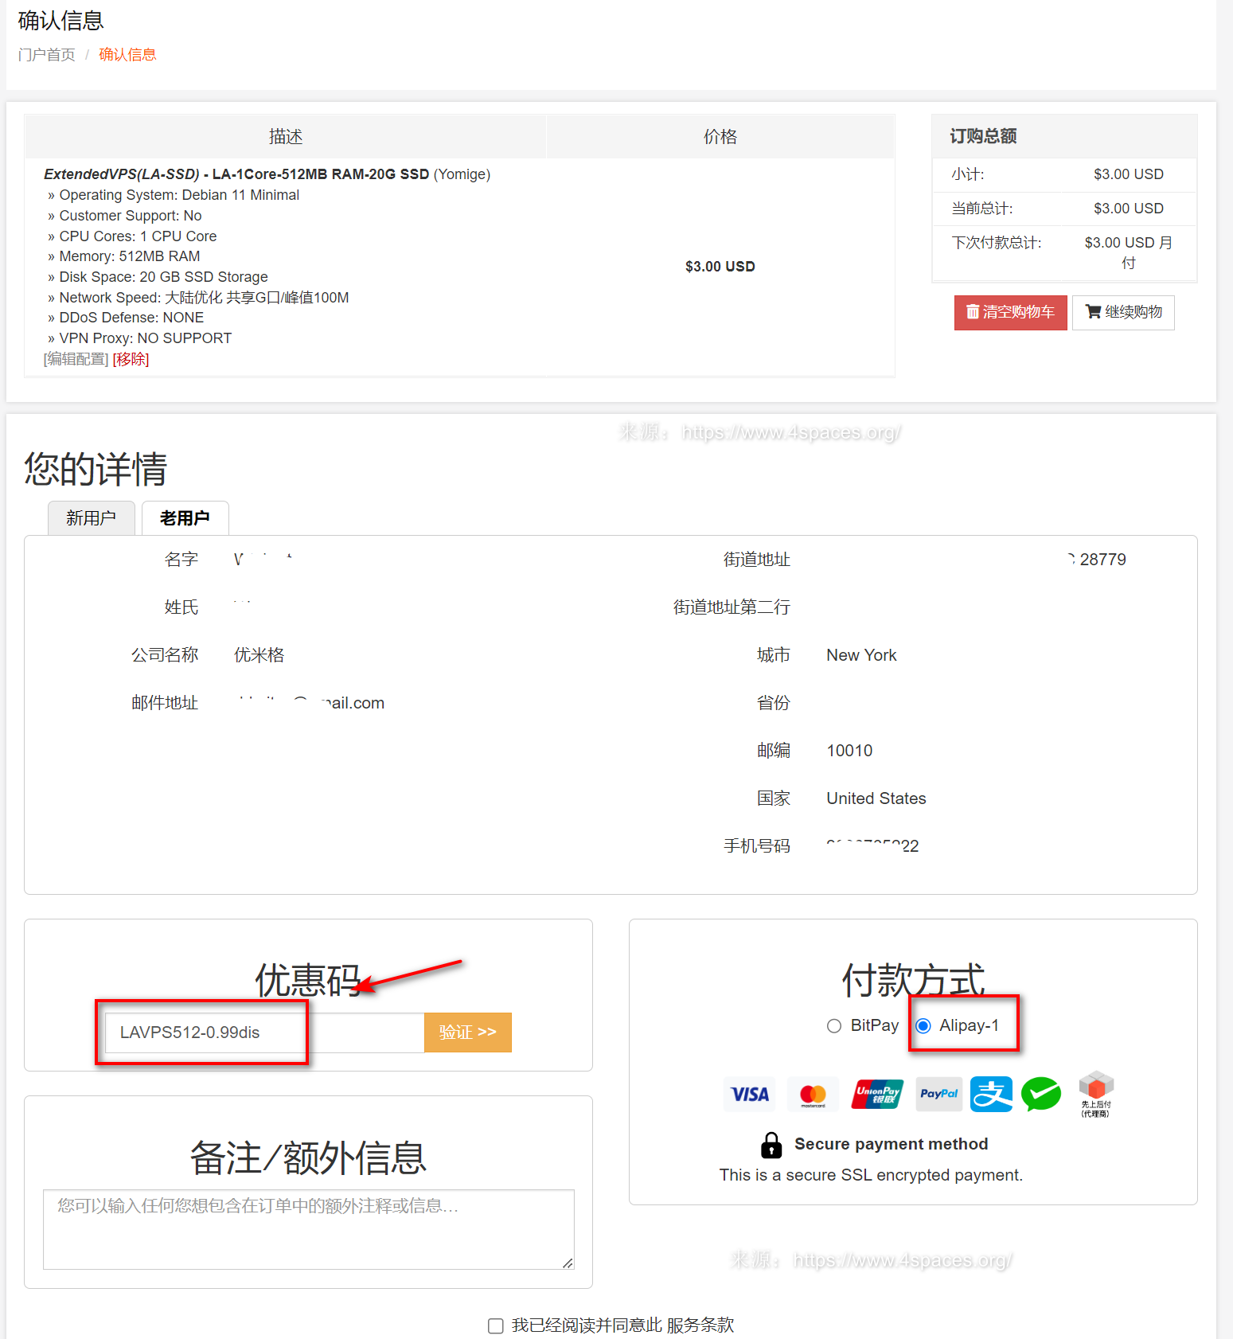This screenshot has height=1339, width=1233.
Task: Click the Mastercard payment icon
Action: pos(813,1095)
